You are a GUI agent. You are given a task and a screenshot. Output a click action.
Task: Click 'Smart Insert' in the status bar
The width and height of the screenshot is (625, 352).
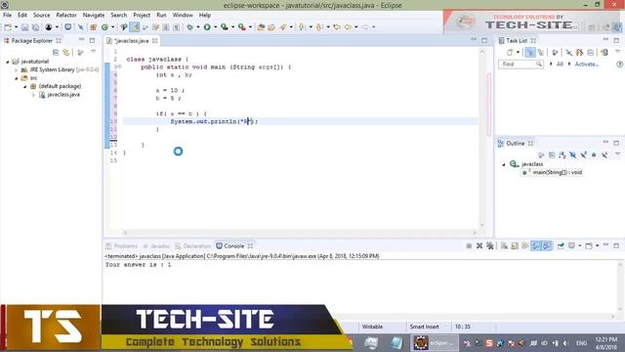(424, 327)
